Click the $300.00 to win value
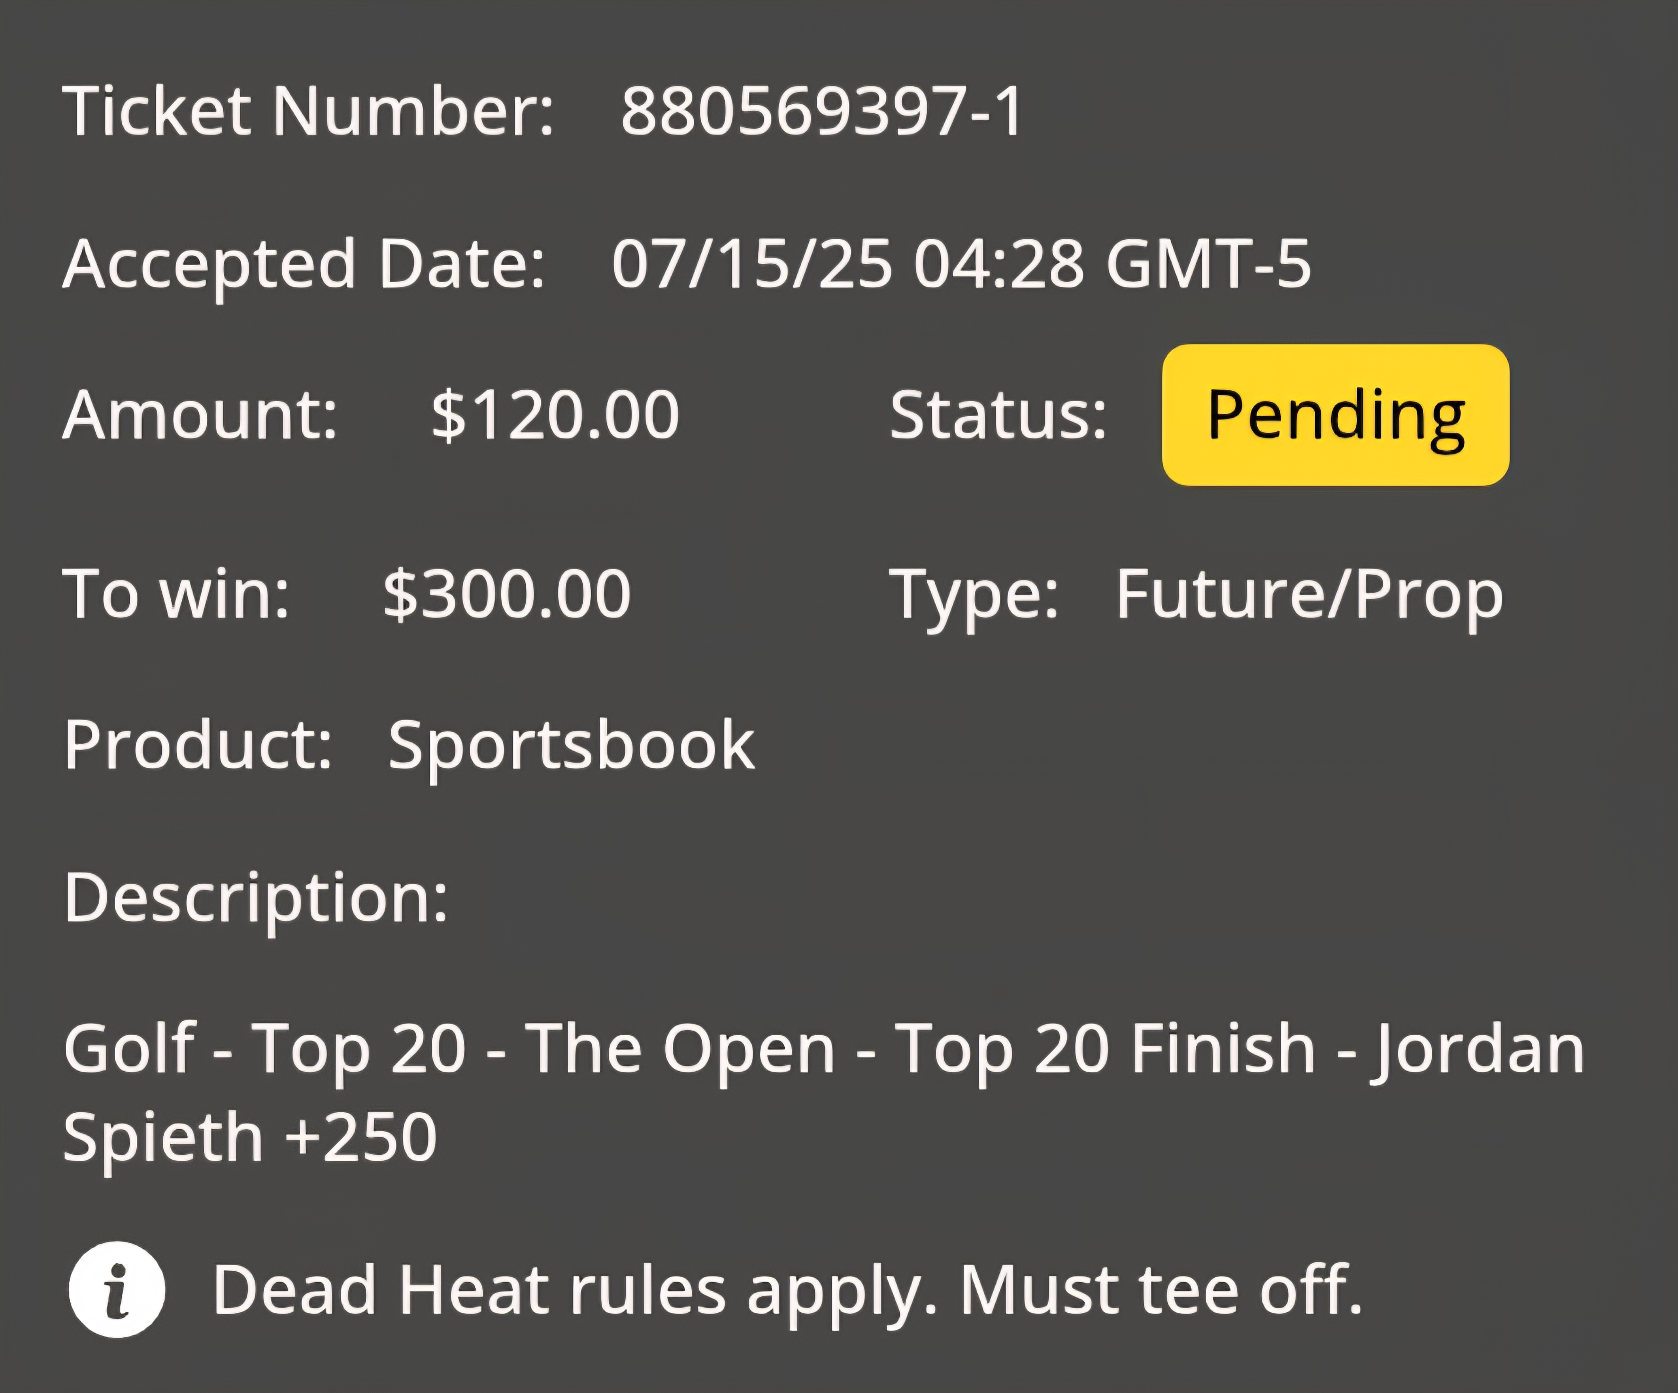 507,594
